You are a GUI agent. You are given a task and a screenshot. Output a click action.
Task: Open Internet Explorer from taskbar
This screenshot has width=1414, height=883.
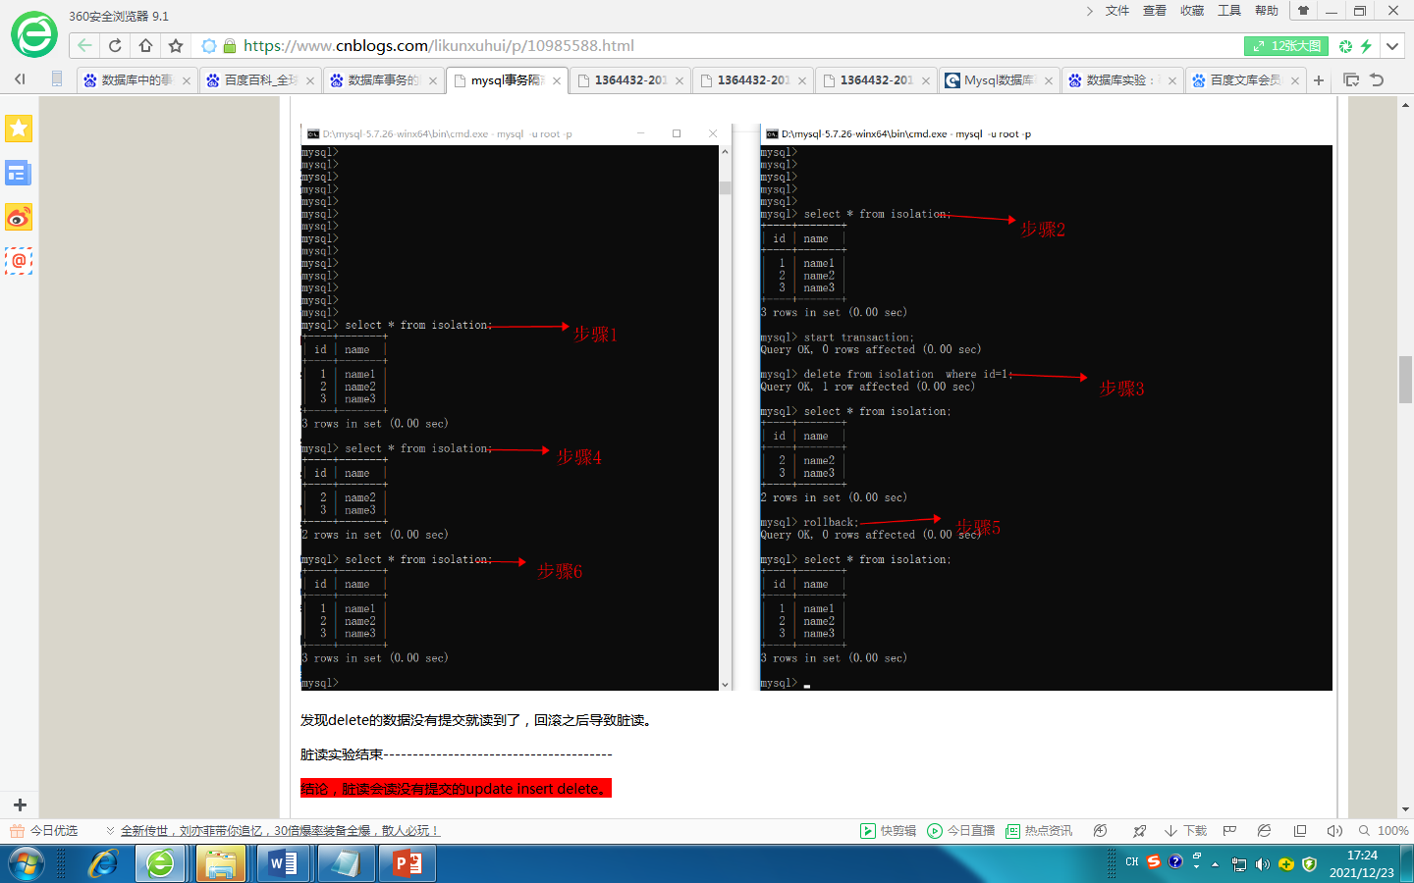[x=102, y=864]
